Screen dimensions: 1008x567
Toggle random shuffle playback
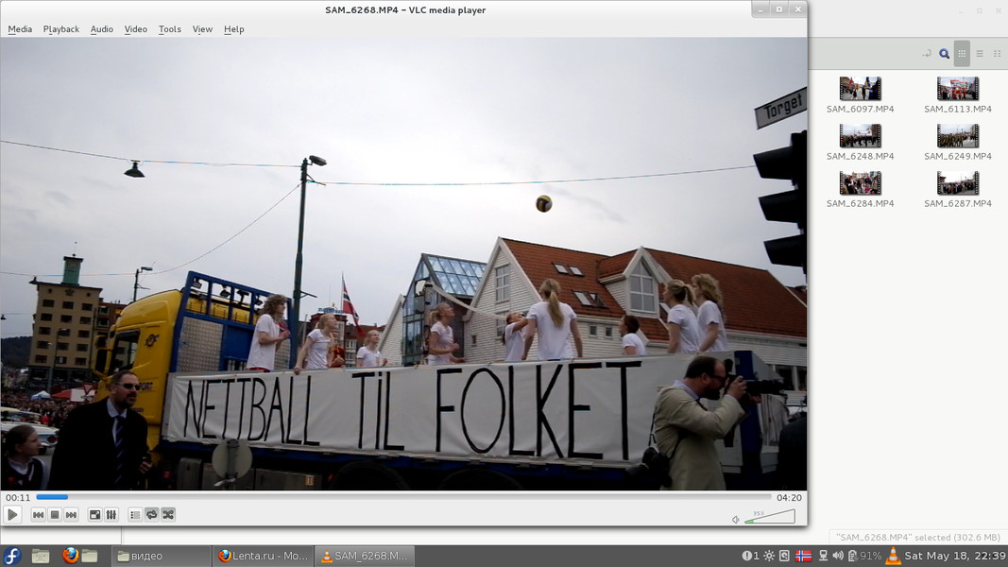[x=168, y=515]
